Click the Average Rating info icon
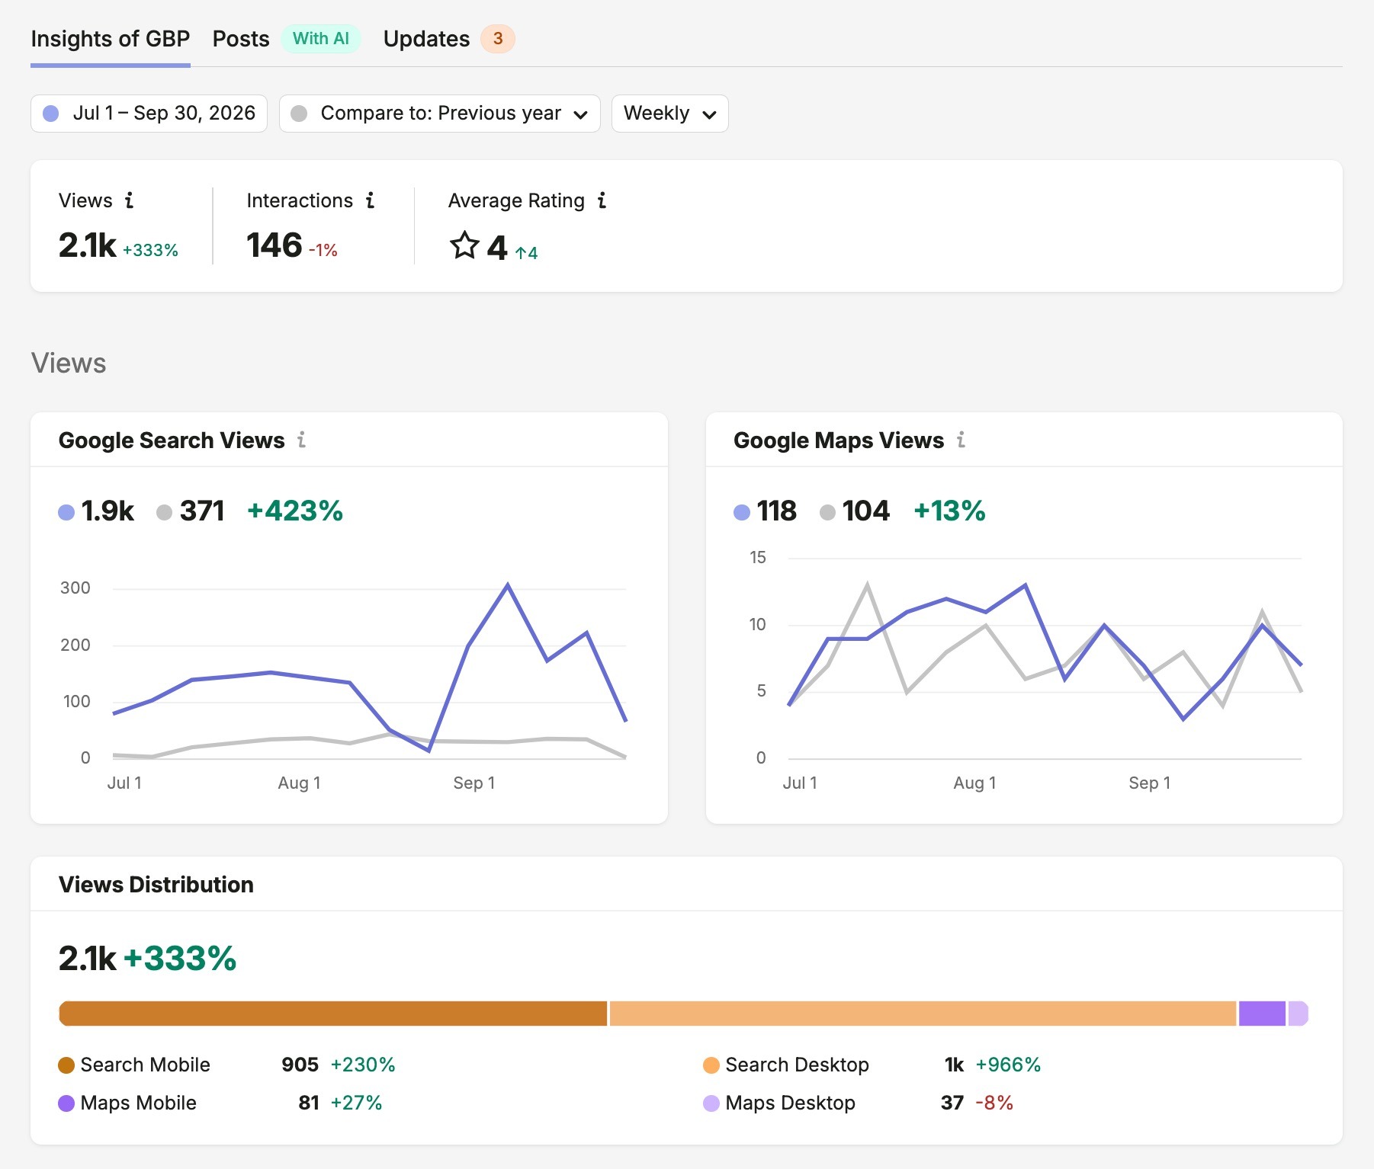This screenshot has width=1374, height=1169. (602, 200)
